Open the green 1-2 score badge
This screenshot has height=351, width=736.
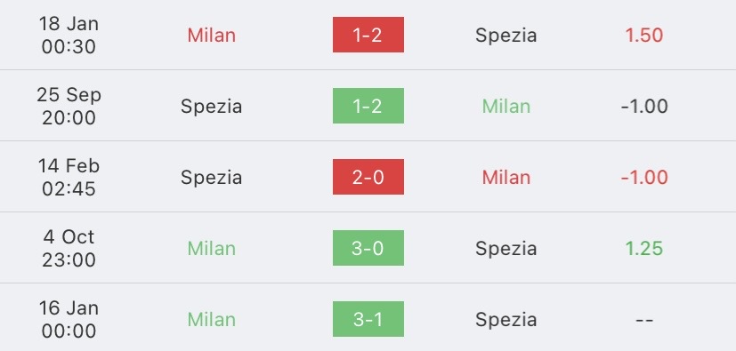[368, 106]
